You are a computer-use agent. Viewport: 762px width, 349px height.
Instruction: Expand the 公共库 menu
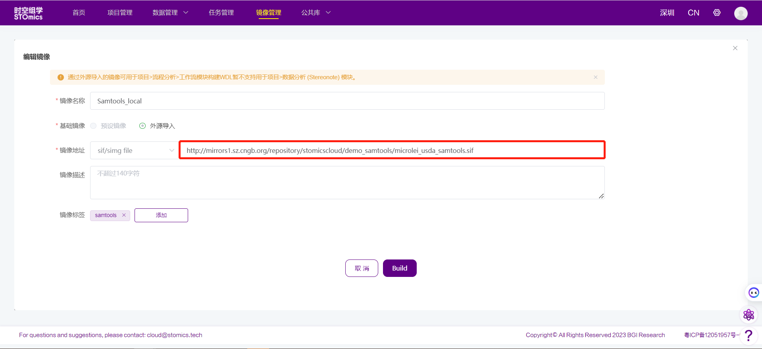316,13
